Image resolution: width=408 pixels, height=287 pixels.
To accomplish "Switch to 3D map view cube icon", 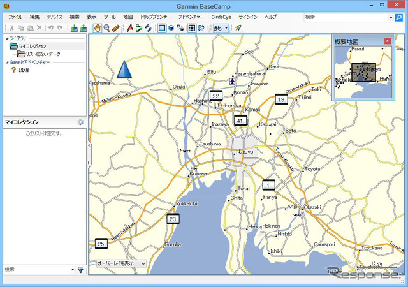I will coord(171,28).
